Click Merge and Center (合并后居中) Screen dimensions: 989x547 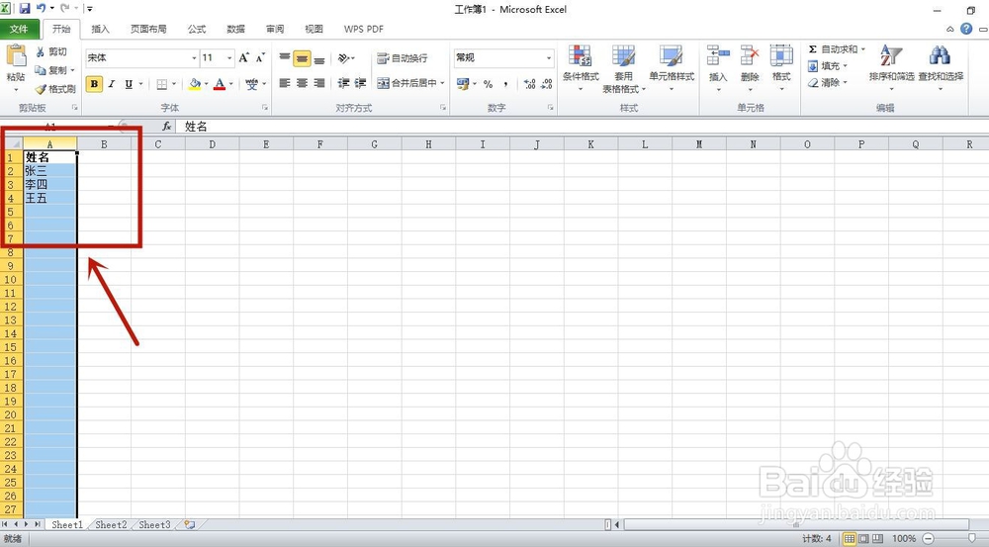406,83
